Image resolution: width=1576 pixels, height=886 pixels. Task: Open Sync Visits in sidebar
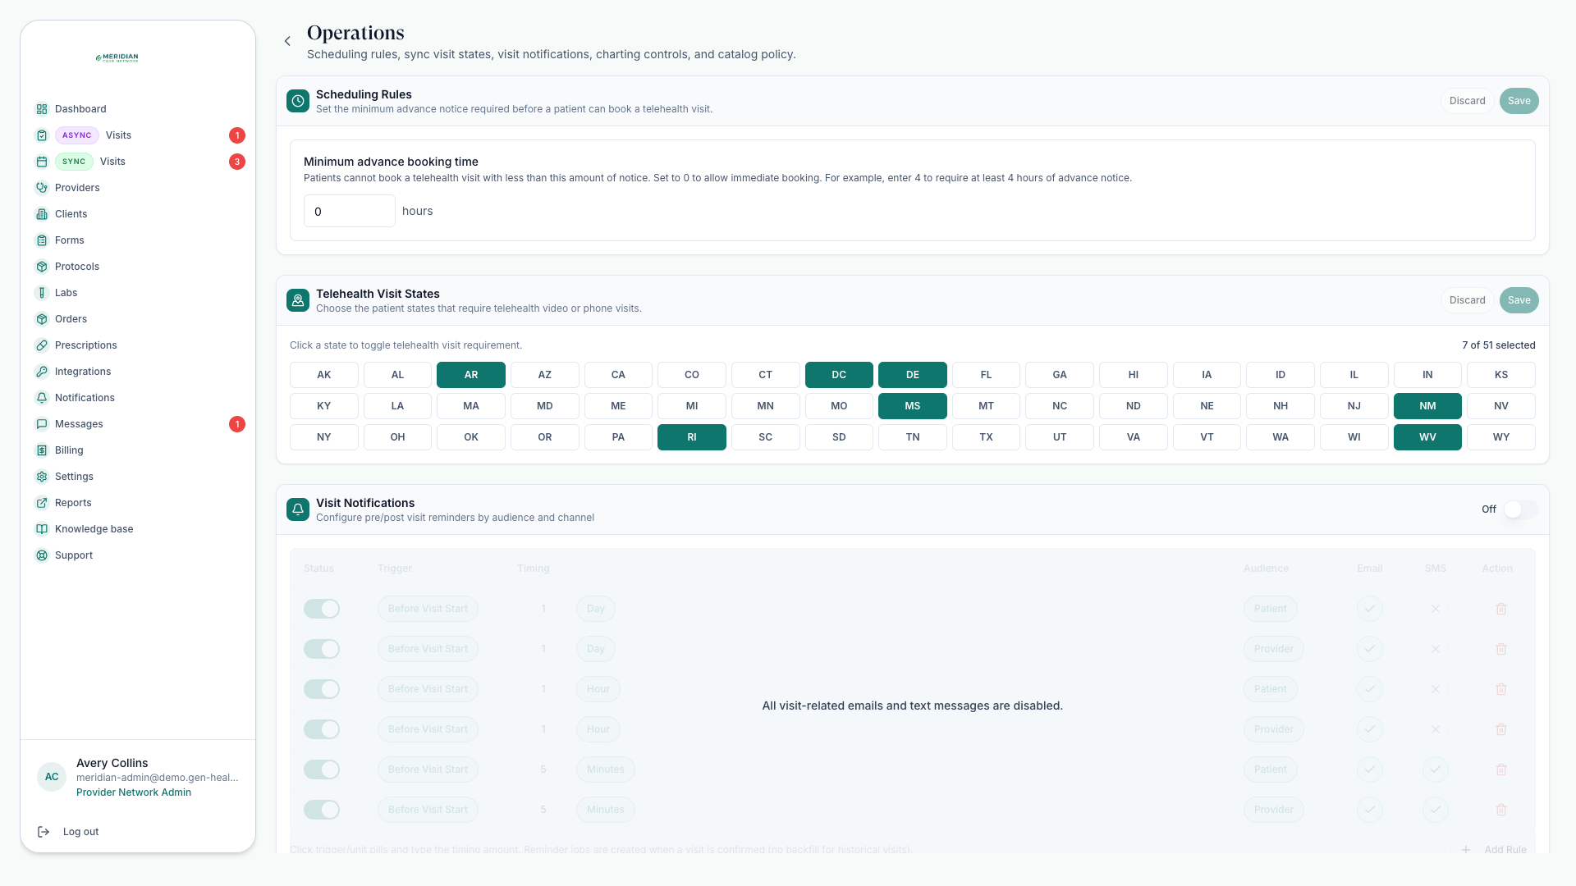[x=138, y=162]
